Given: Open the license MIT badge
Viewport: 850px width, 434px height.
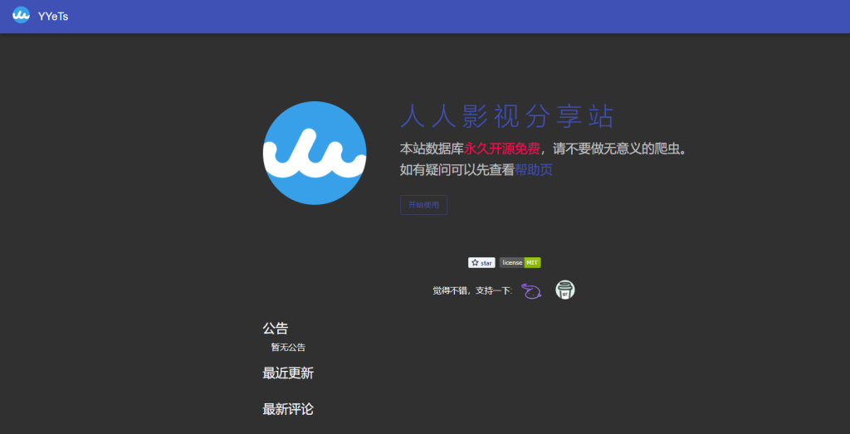Looking at the screenshot, I should (x=520, y=263).
